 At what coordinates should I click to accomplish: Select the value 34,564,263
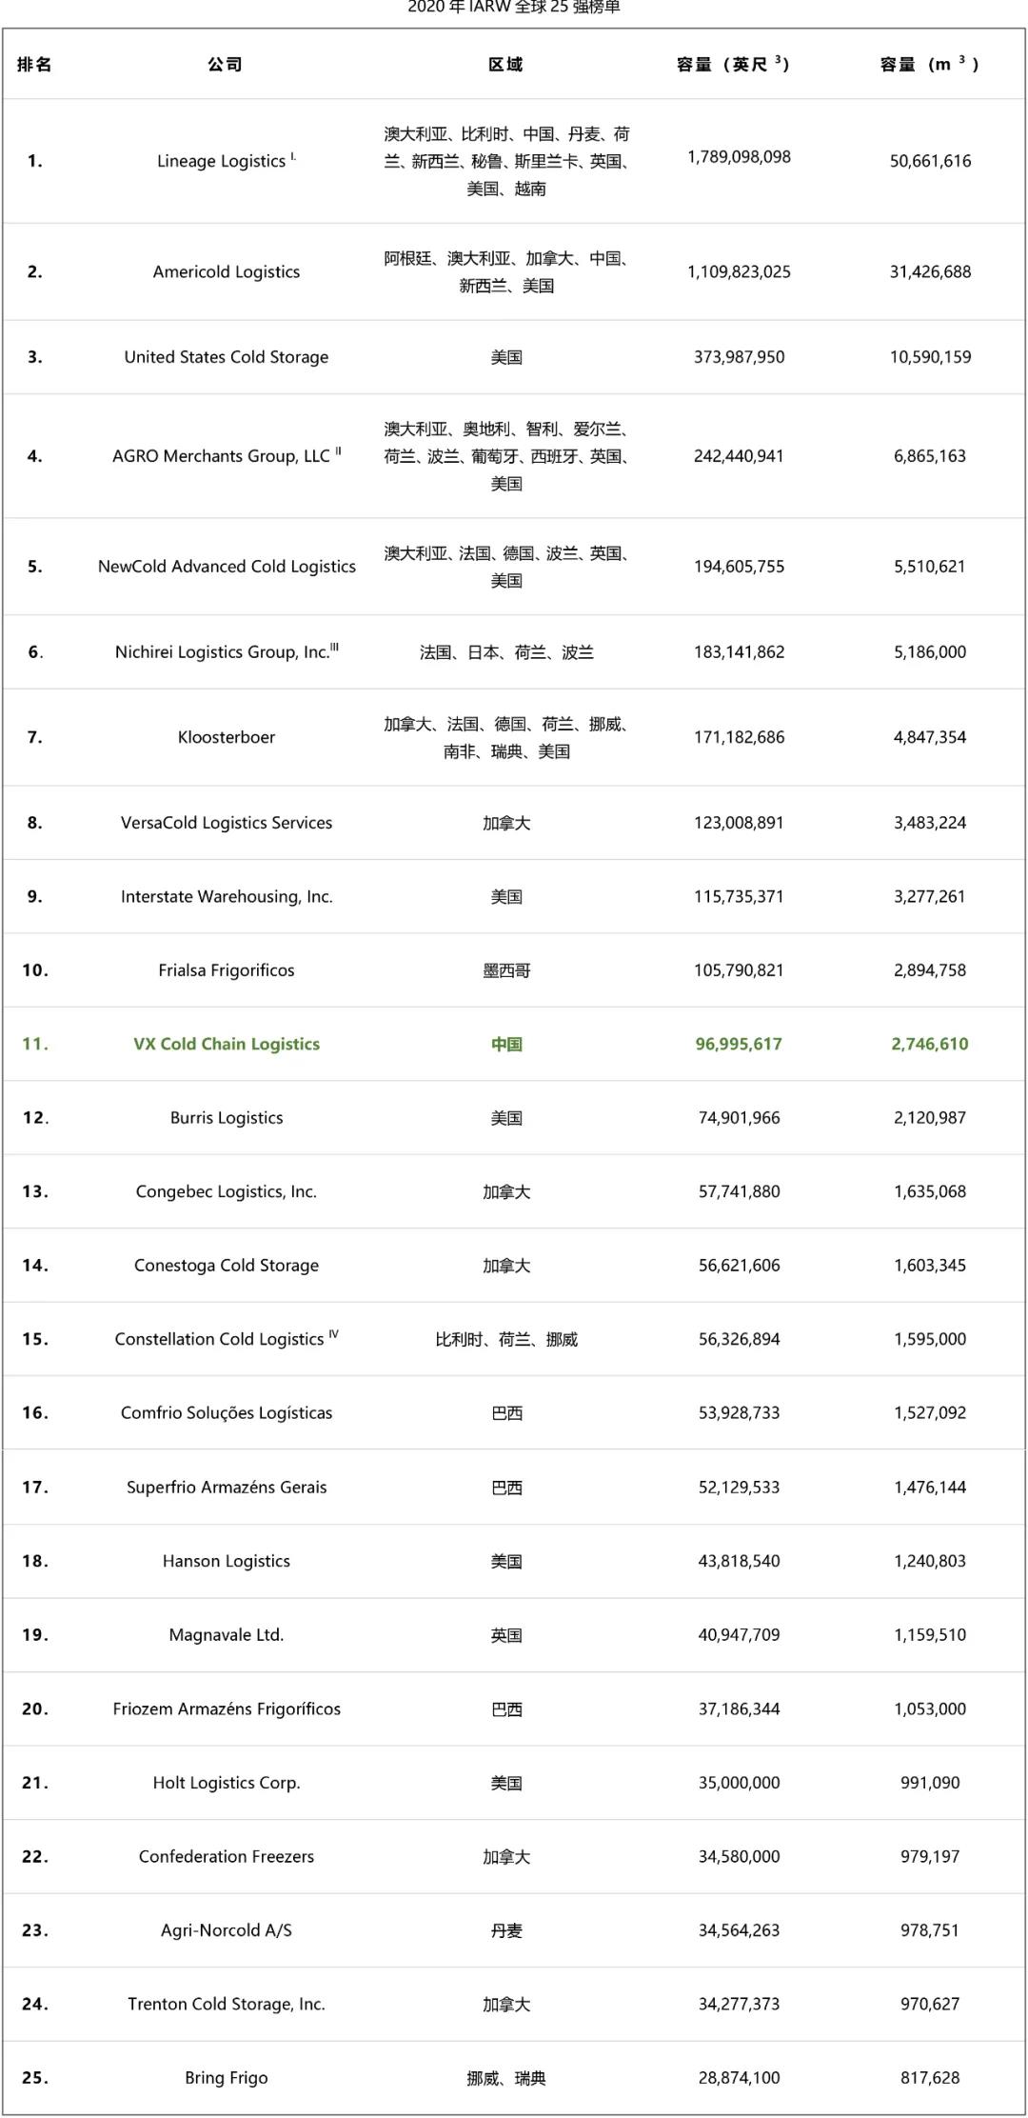(740, 1930)
